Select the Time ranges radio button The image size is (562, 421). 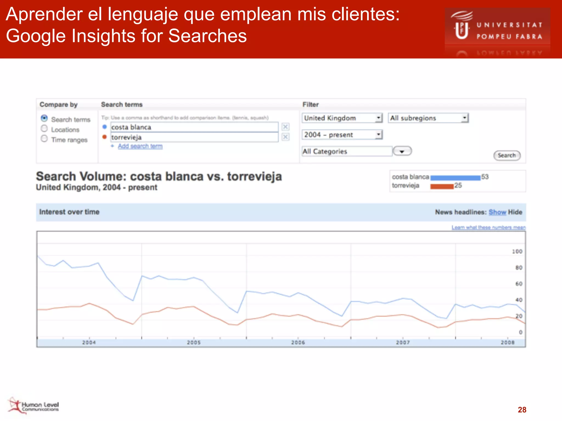click(x=44, y=138)
